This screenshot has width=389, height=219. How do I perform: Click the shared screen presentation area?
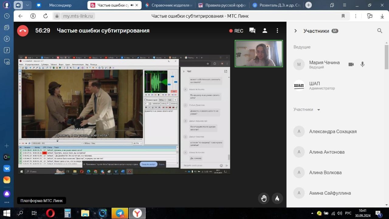[x=124, y=114]
